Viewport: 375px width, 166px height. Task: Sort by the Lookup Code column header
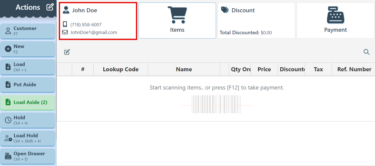click(x=121, y=69)
